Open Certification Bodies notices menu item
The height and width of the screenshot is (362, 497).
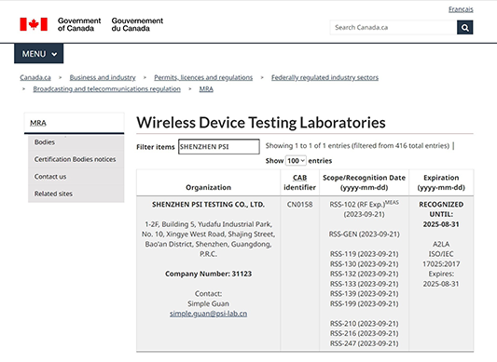click(76, 159)
